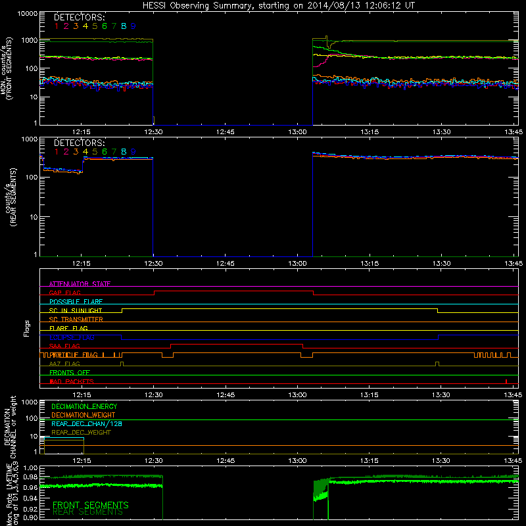Click the BAD_PACKETS flag label
Screen dimensions: 526x526
(72, 381)
